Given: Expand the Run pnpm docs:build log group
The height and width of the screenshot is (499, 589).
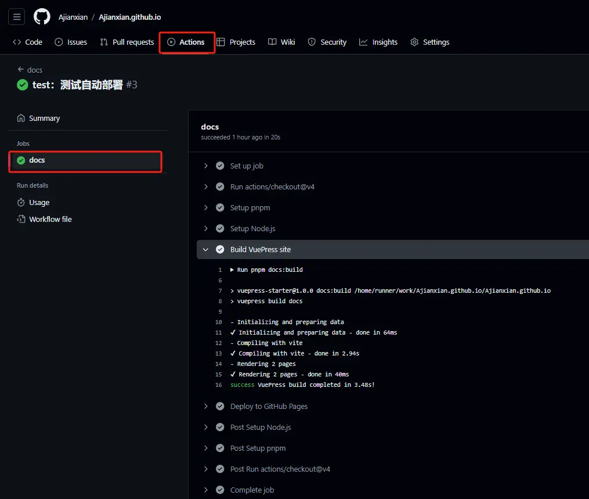Looking at the screenshot, I should click(232, 270).
